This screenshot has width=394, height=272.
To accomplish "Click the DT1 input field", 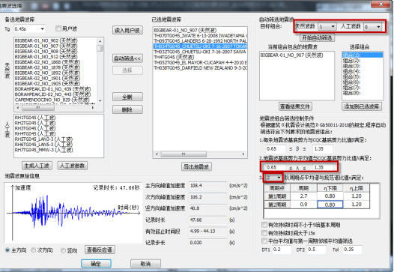I will 282,250.
